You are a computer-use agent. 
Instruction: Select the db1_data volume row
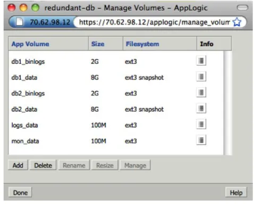click(116, 78)
